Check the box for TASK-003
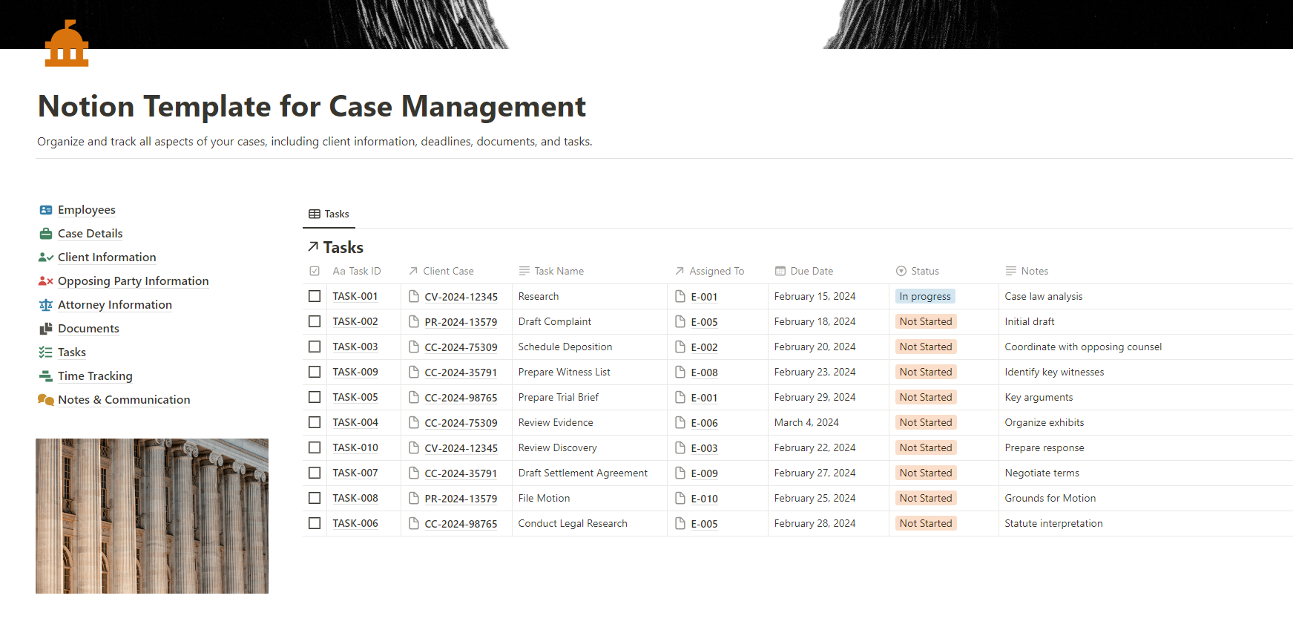Image resolution: width=1293 pixels, height=630 pixels. (315, 347)
